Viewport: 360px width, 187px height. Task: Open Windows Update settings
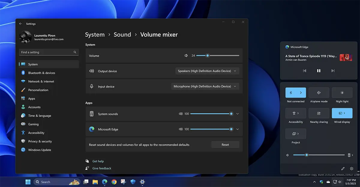coord(49,150)
